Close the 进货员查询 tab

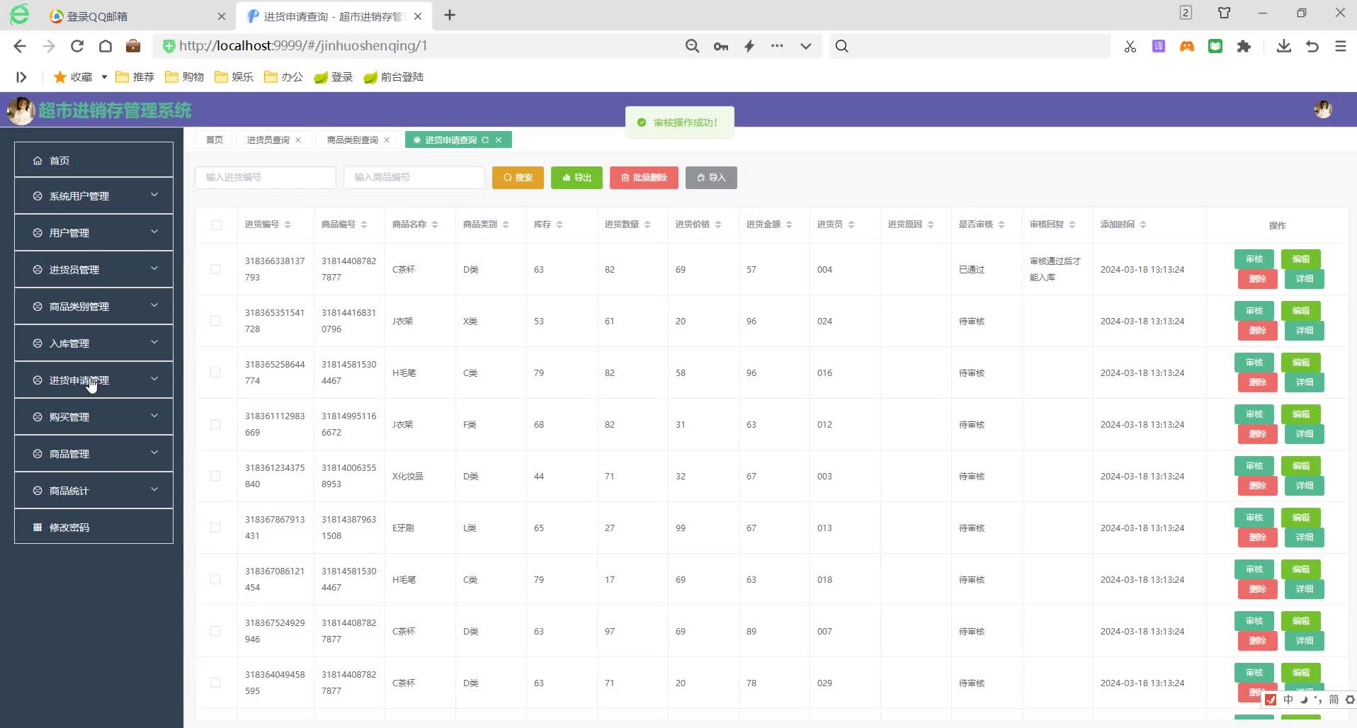coord(298,140)
